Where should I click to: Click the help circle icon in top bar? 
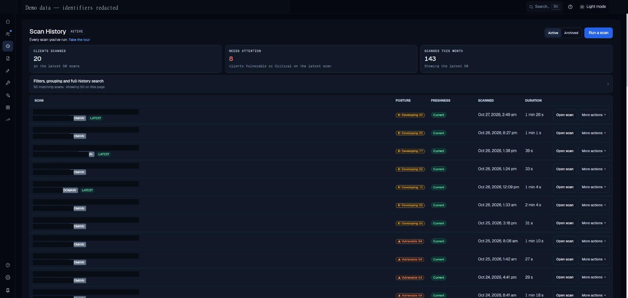click(x=570, y=7)
